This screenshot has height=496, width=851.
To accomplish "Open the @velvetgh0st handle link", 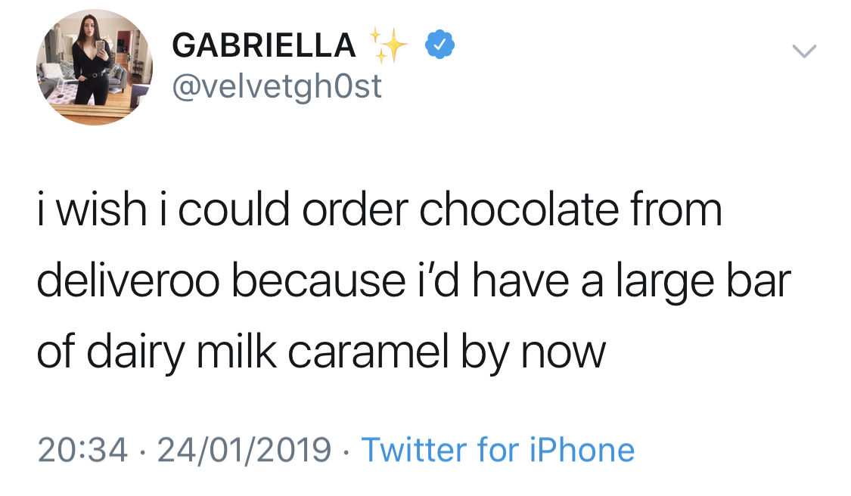I will click(277, 87).
